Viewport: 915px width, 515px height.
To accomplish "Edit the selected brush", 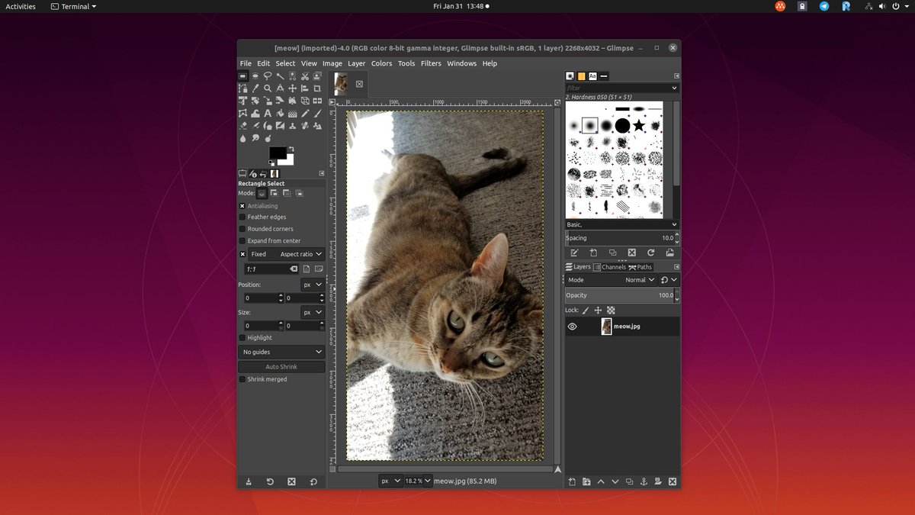I will (574, 253).
